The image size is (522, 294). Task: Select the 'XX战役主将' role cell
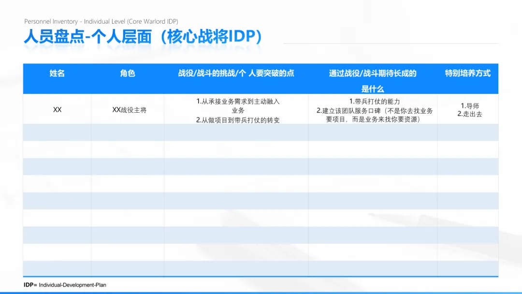pyautogui.click(x=129, y=110)
